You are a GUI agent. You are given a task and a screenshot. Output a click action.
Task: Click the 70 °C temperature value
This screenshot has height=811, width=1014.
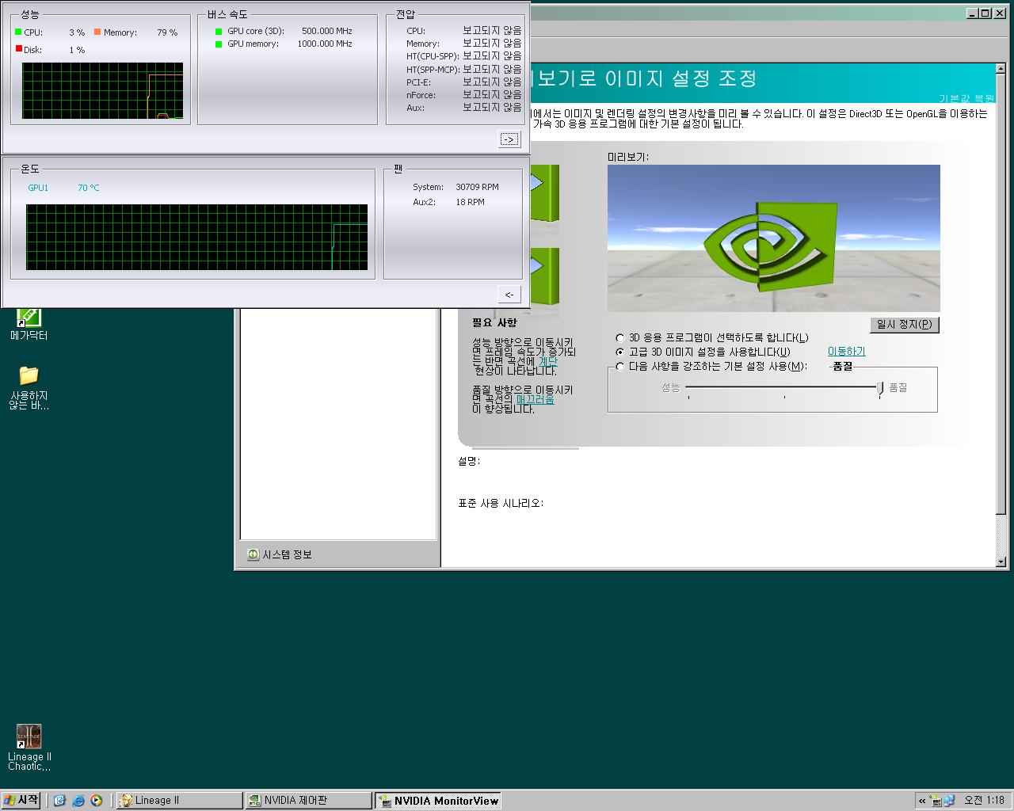pos(89,188)
